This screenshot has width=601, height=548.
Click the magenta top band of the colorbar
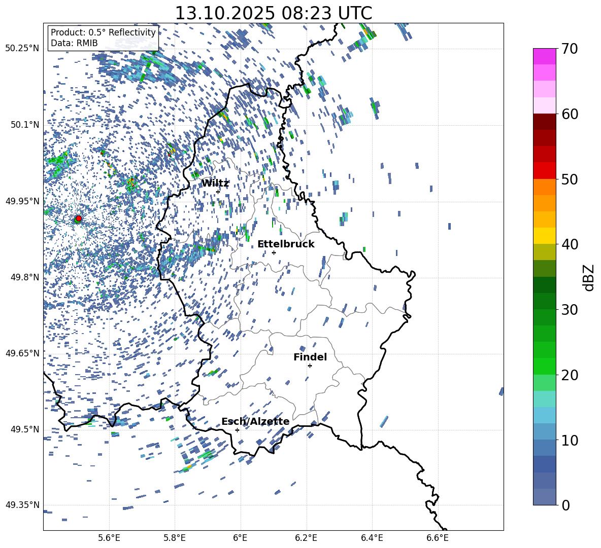(x=544, y=57)
